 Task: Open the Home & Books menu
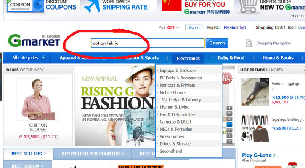pyautogui.click(x=278, y=58)
